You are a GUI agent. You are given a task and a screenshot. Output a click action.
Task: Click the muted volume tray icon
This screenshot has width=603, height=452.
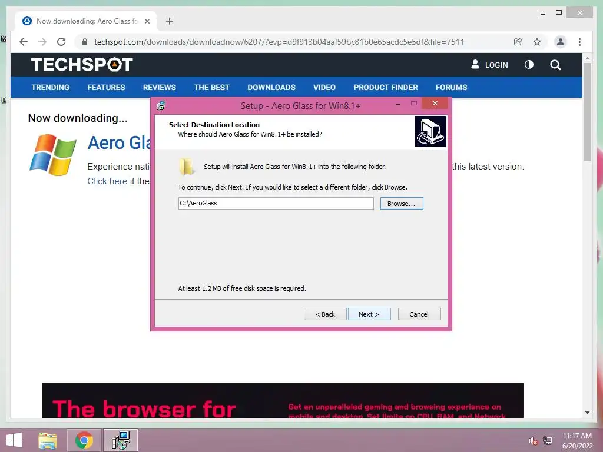(532, 441)
